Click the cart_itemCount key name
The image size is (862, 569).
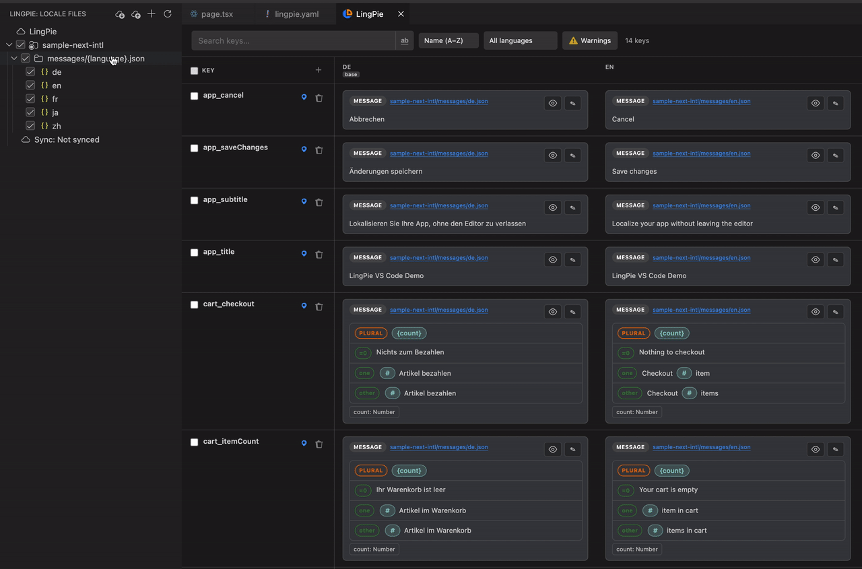[x=231, y=441]
